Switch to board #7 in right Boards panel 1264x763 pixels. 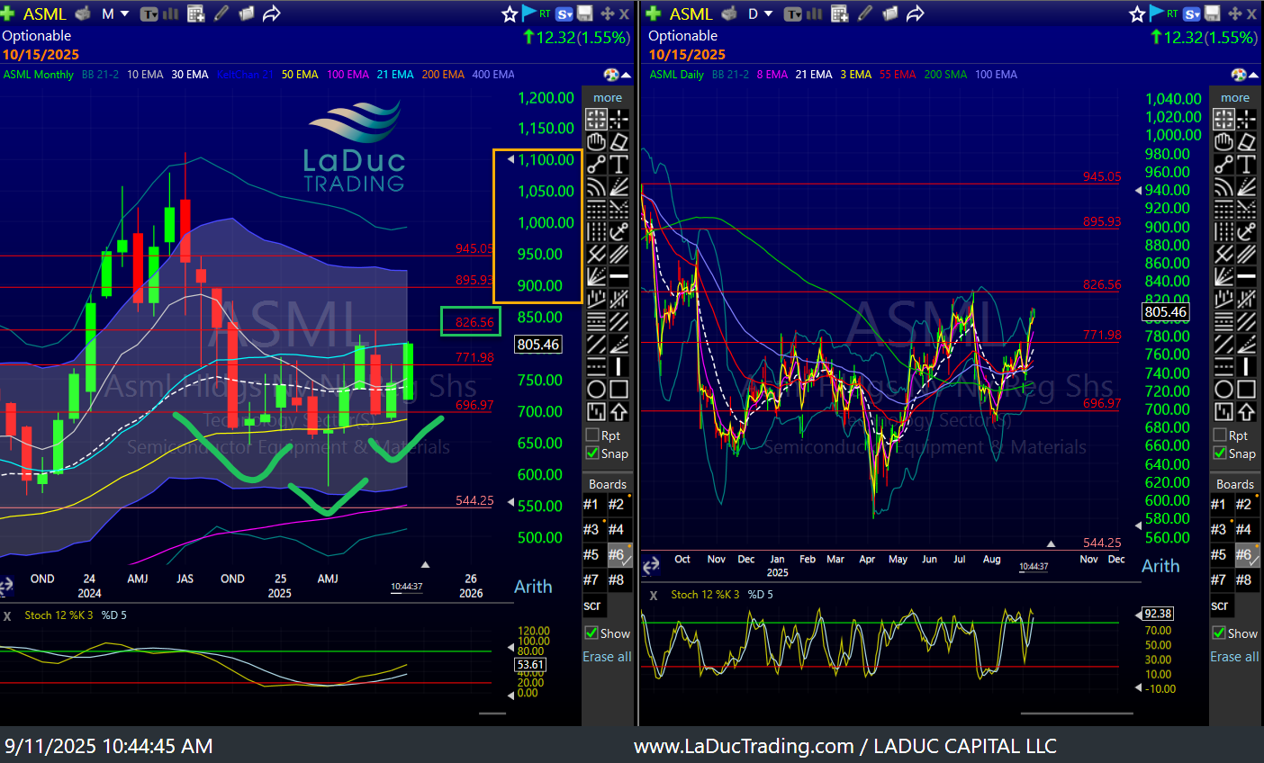click(x=1219, y=580)
